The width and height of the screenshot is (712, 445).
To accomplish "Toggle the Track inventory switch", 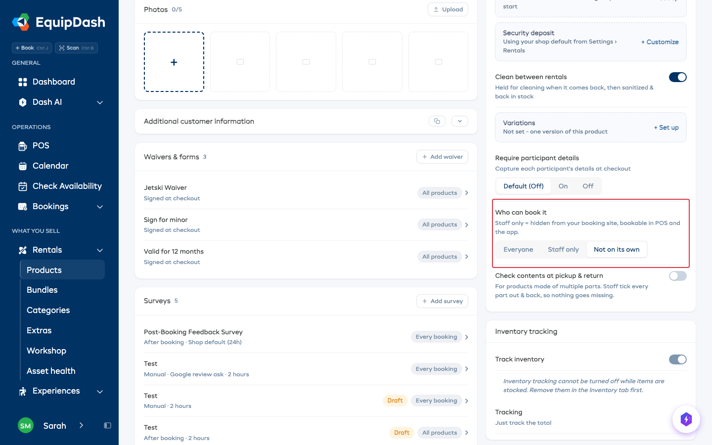I will pos(678,359).
